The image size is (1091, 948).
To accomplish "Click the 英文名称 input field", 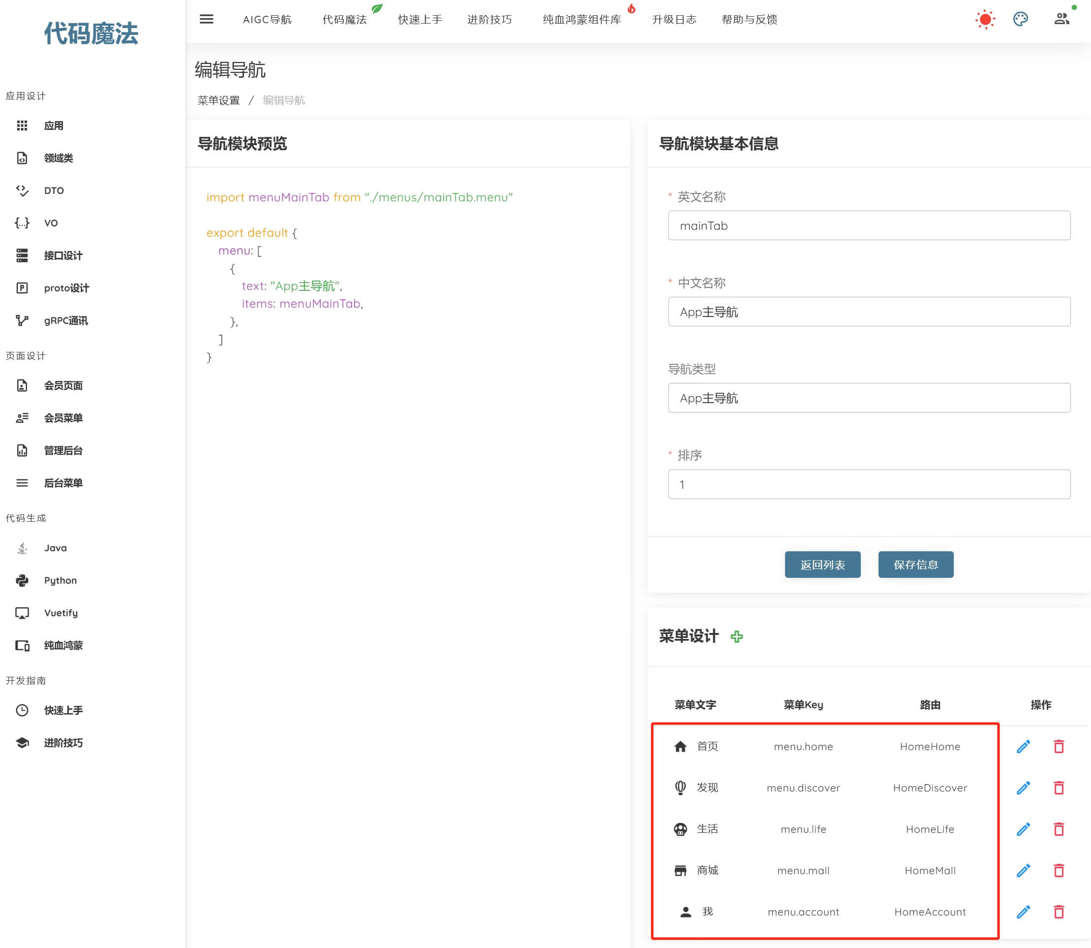I will (x=869, y=225).
